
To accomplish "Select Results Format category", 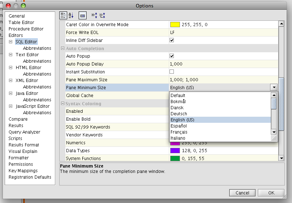I will pos(24,145).
